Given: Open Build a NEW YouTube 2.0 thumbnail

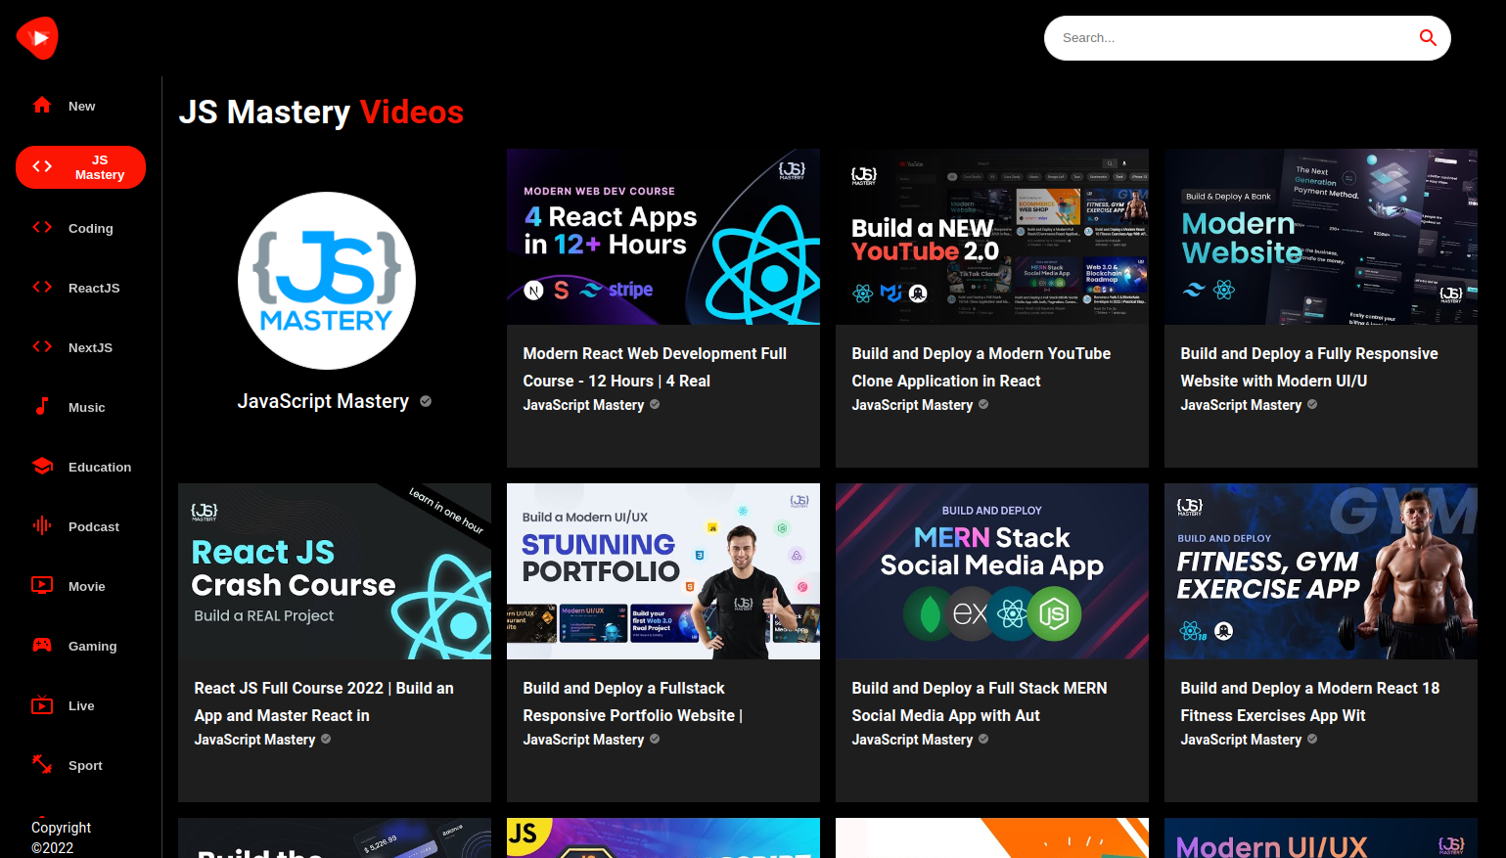Looking at the screenshot, I should 992,237.
